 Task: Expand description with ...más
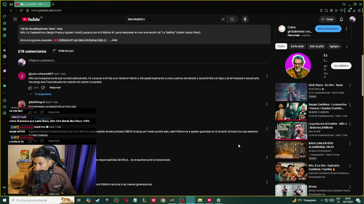113,40
